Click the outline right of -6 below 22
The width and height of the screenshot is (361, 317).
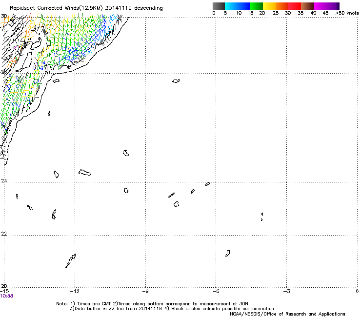[x=228, y=253]
